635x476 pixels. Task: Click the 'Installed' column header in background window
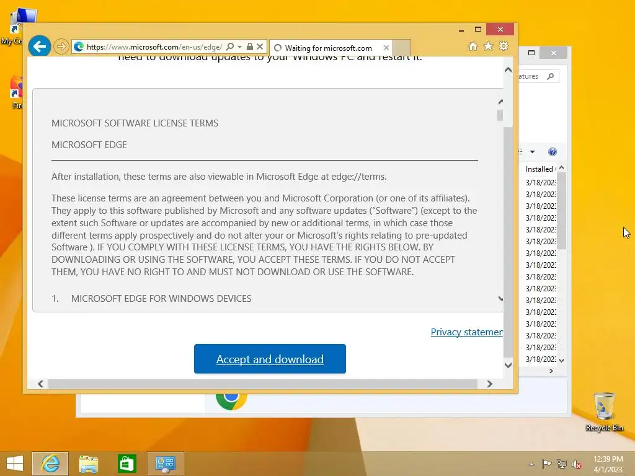(540, 169)
